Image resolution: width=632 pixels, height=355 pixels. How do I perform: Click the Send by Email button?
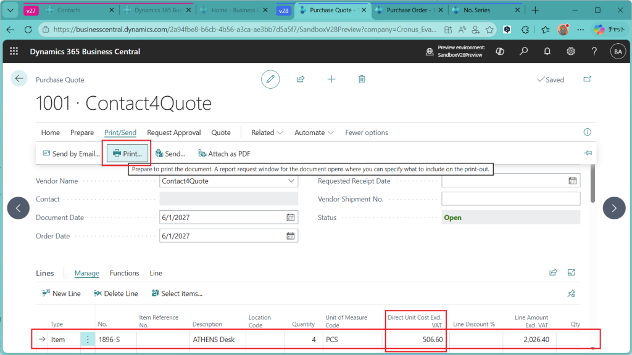pyautogui.click(x=71, y=153)
